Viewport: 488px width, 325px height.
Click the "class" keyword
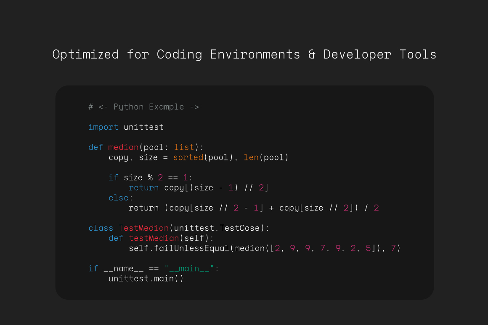[x=101, y=228]
